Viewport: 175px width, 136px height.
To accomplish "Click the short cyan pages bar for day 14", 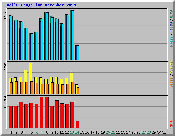I will coord(78,53).
